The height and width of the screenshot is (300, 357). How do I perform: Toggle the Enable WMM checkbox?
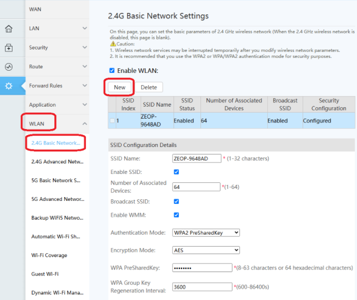[x=176, y=215]
